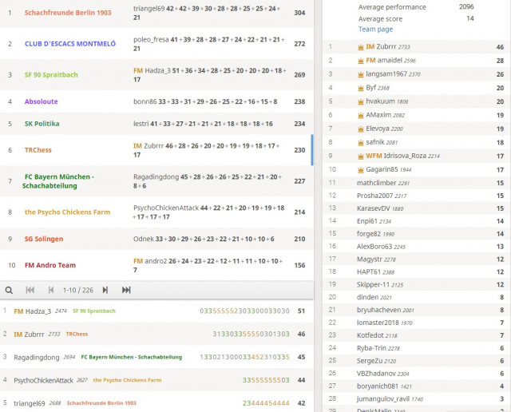This screenshot has height=412, width=511.
Task: Go to first page of standings
Action: click(30, 290)
